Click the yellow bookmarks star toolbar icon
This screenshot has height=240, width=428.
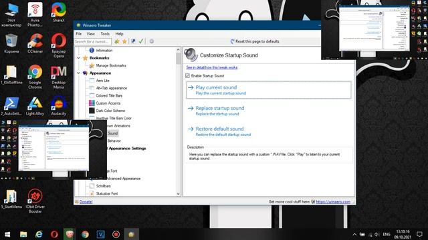pos(124,41)
